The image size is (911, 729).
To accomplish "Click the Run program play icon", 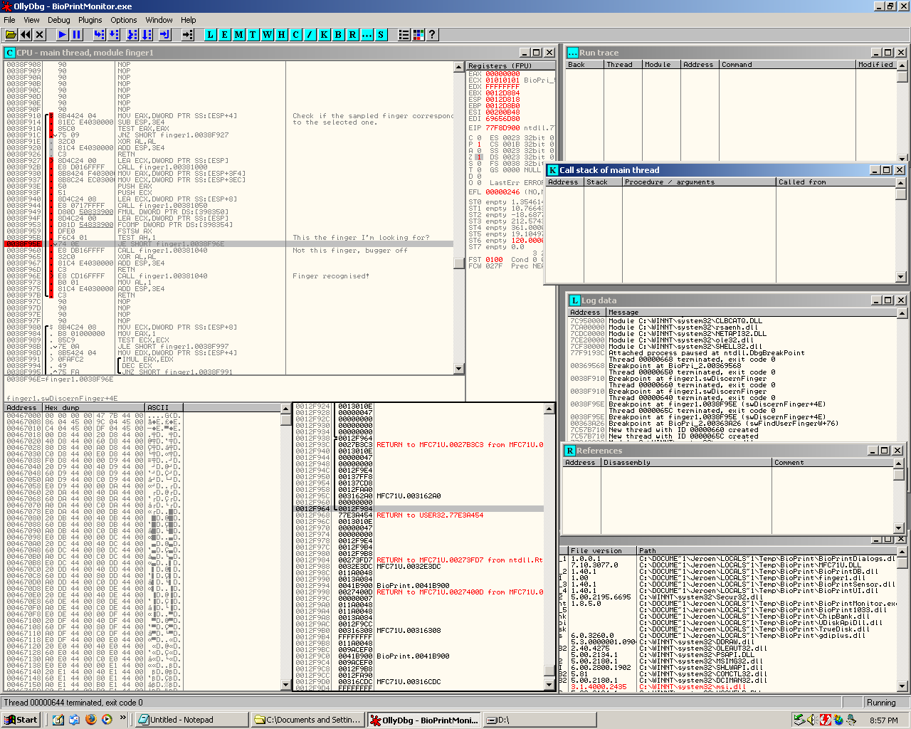I will tap(63, 34).
